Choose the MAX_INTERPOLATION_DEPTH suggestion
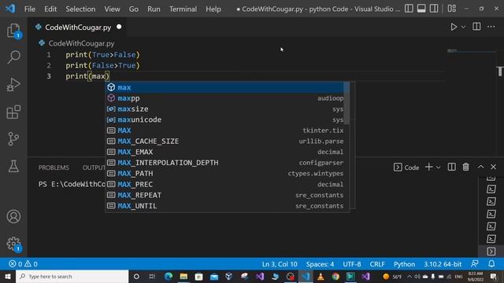Image resolution: width=504 pixels, height=283 pixels. point(224,163)
